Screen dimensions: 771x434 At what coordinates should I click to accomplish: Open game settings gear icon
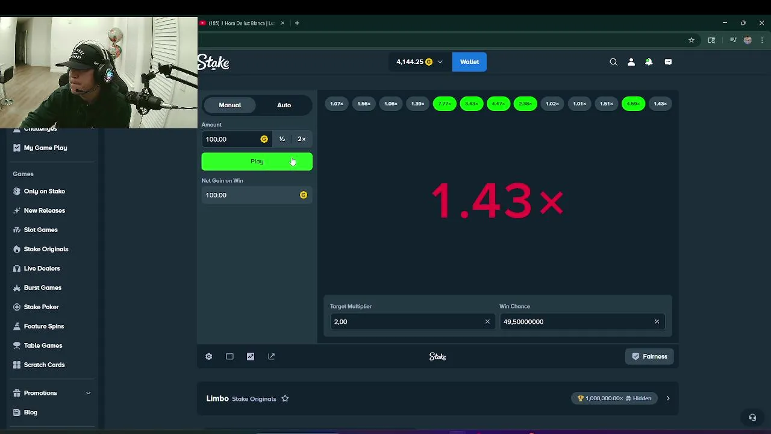click(208, 356)
